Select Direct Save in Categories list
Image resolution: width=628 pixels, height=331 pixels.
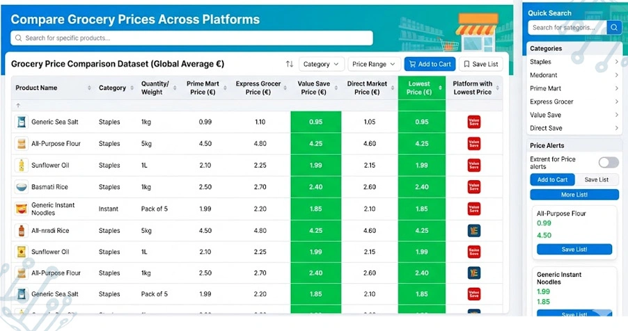[x=546, y=128]
